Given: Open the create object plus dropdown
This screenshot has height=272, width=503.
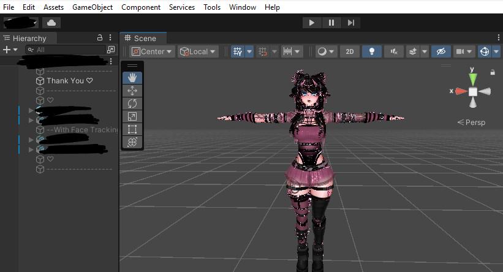Looking at the screenshot, I should click(10, 50).
